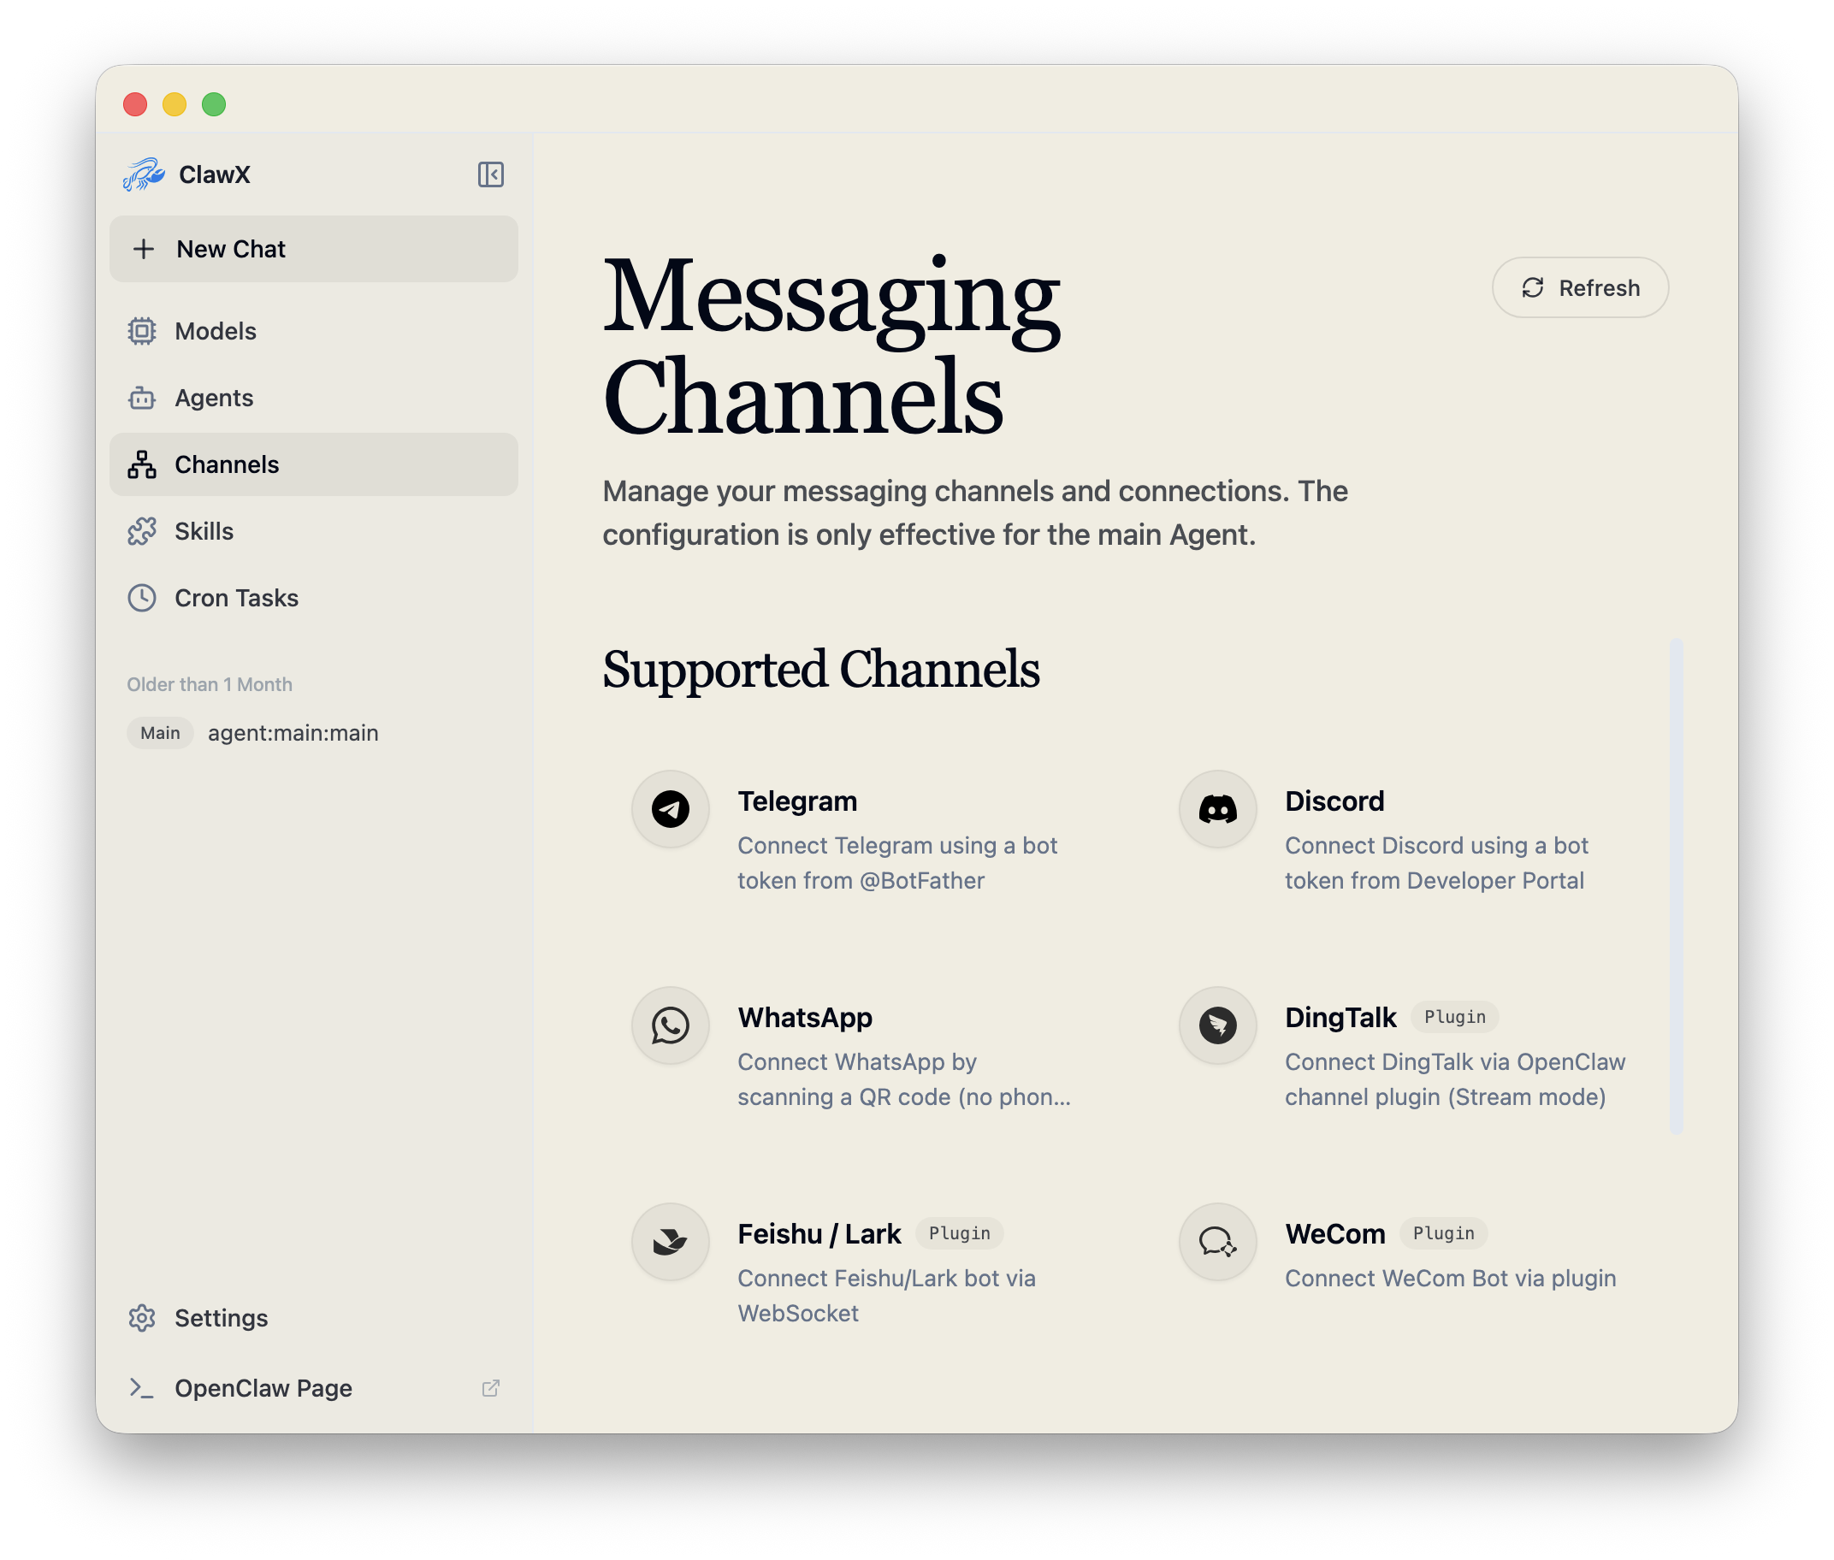Click the Plugin badge beside DingTalk
The image size is (1834, 1560).
pyautogui.click(x=1453, y=1017)
